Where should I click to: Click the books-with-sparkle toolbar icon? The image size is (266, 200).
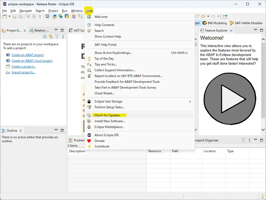(74, 17)
